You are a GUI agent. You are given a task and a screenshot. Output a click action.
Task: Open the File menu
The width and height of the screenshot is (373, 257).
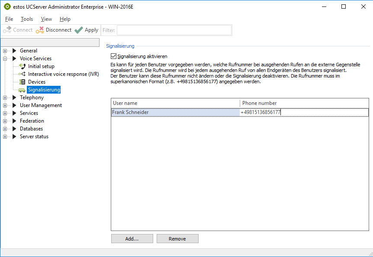click(9, 19)
